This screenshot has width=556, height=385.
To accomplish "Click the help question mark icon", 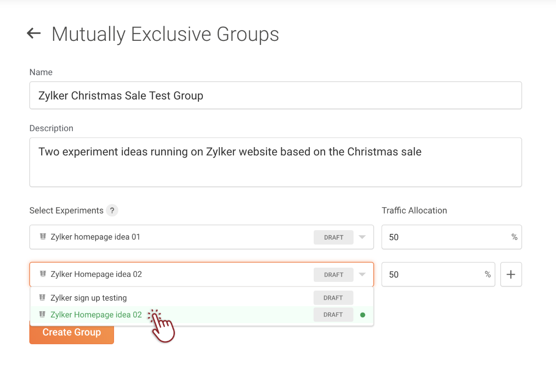I will [112, 210].
